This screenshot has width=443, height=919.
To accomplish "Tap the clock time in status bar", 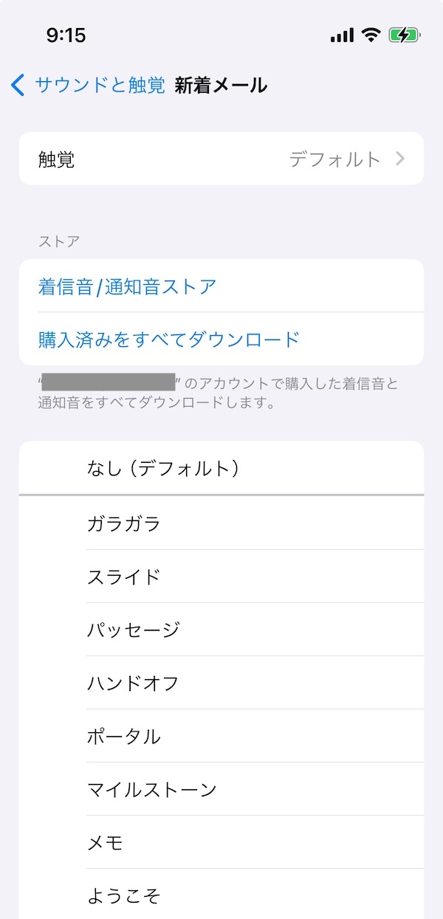I will tap(66, 35).
